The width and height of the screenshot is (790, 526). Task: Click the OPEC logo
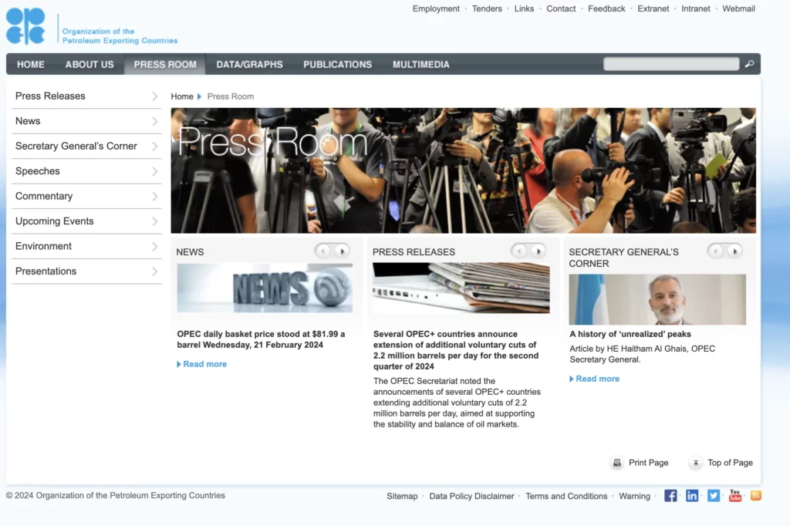[25, 26]
